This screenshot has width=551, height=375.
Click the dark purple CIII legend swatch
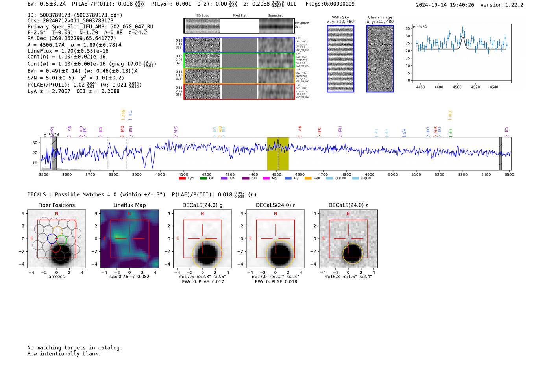tap(246, 178)
